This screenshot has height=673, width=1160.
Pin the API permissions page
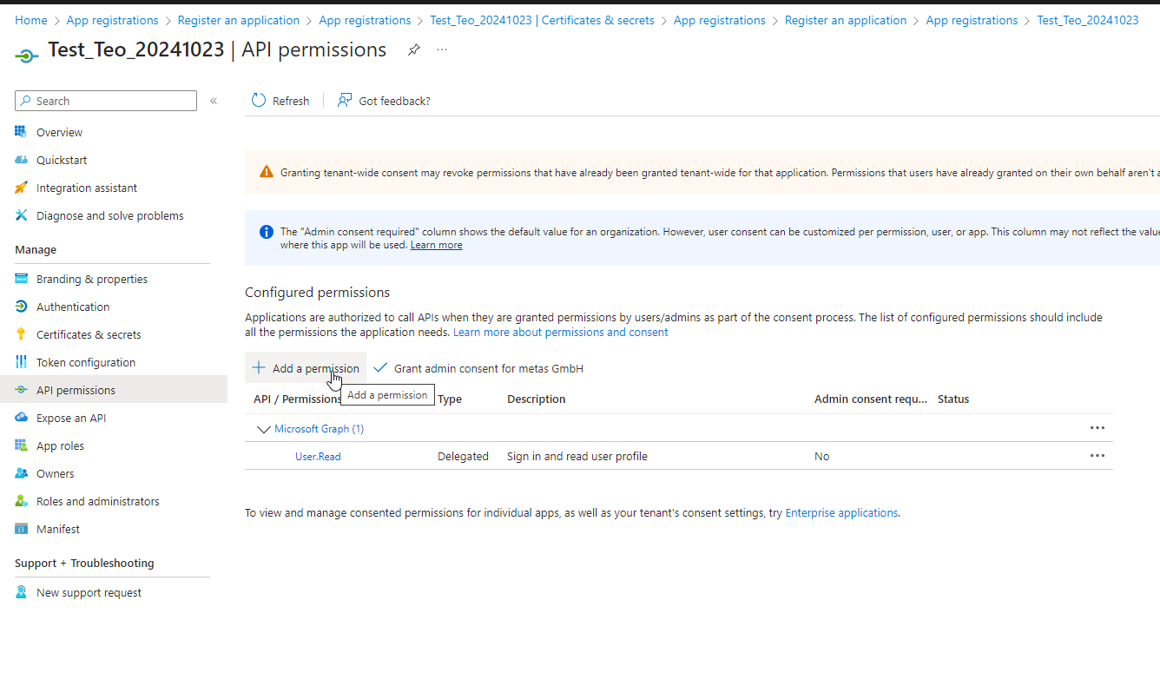click(x=414, y=50)
